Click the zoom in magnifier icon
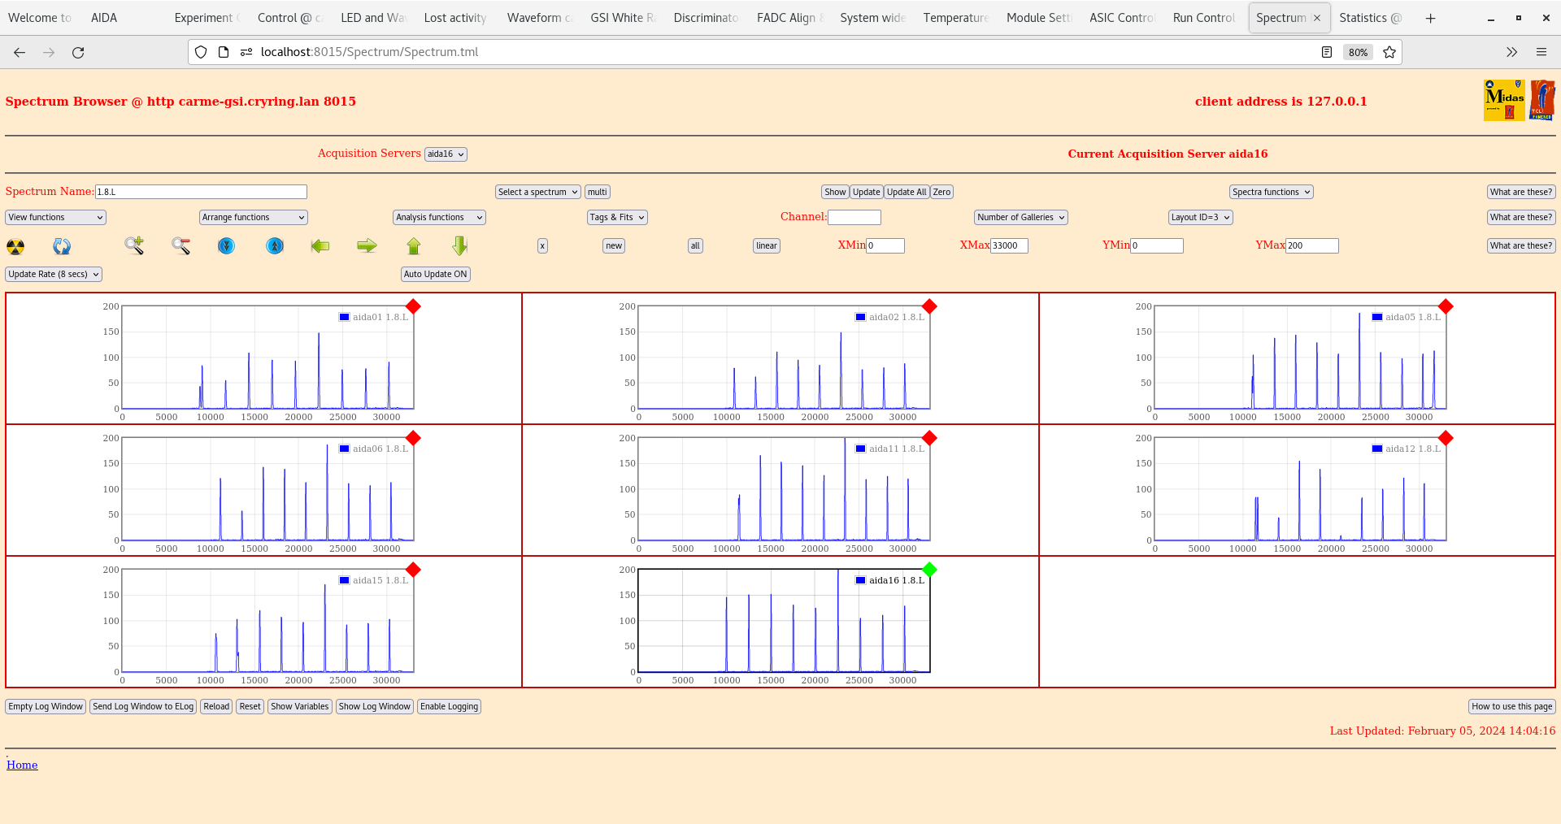 click(x=134, y=245)
